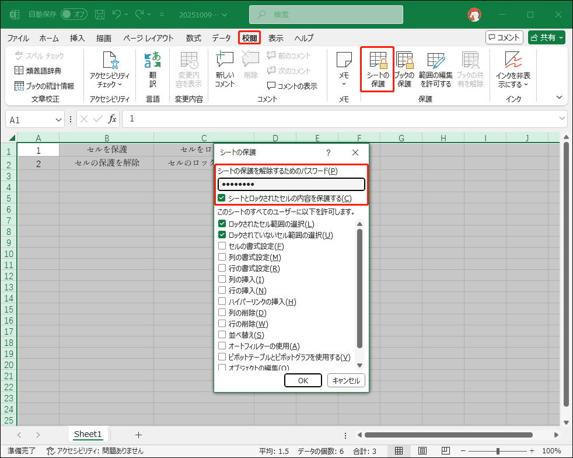This screenshot has height=458, width=573.
Task: Check the 列の挿入 checkbox
Action: coord(222,279)
